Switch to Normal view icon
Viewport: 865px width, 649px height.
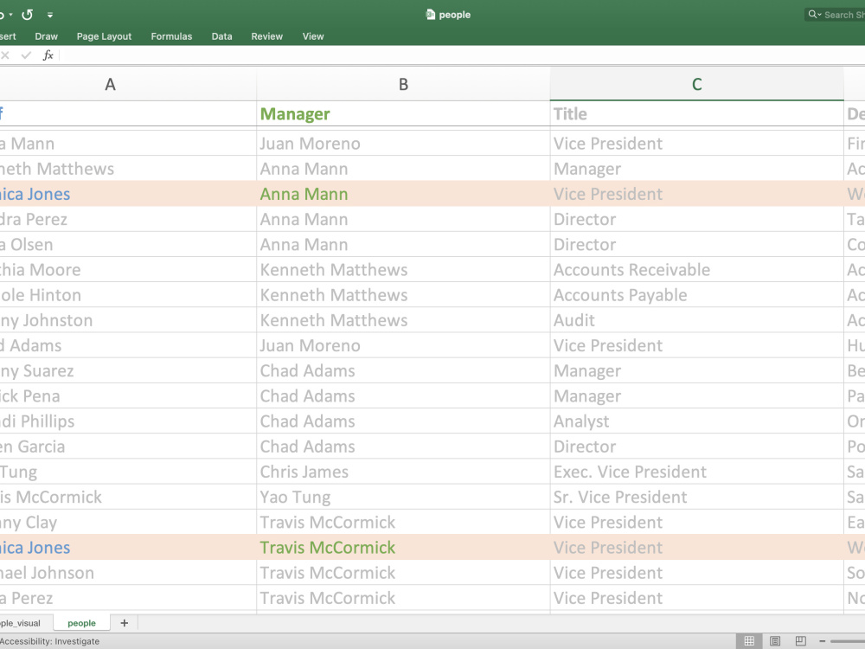click(x=749, y=640)
